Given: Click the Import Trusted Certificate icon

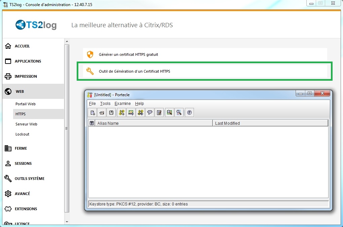Looking at the screenshot, I should coord(131,113).
